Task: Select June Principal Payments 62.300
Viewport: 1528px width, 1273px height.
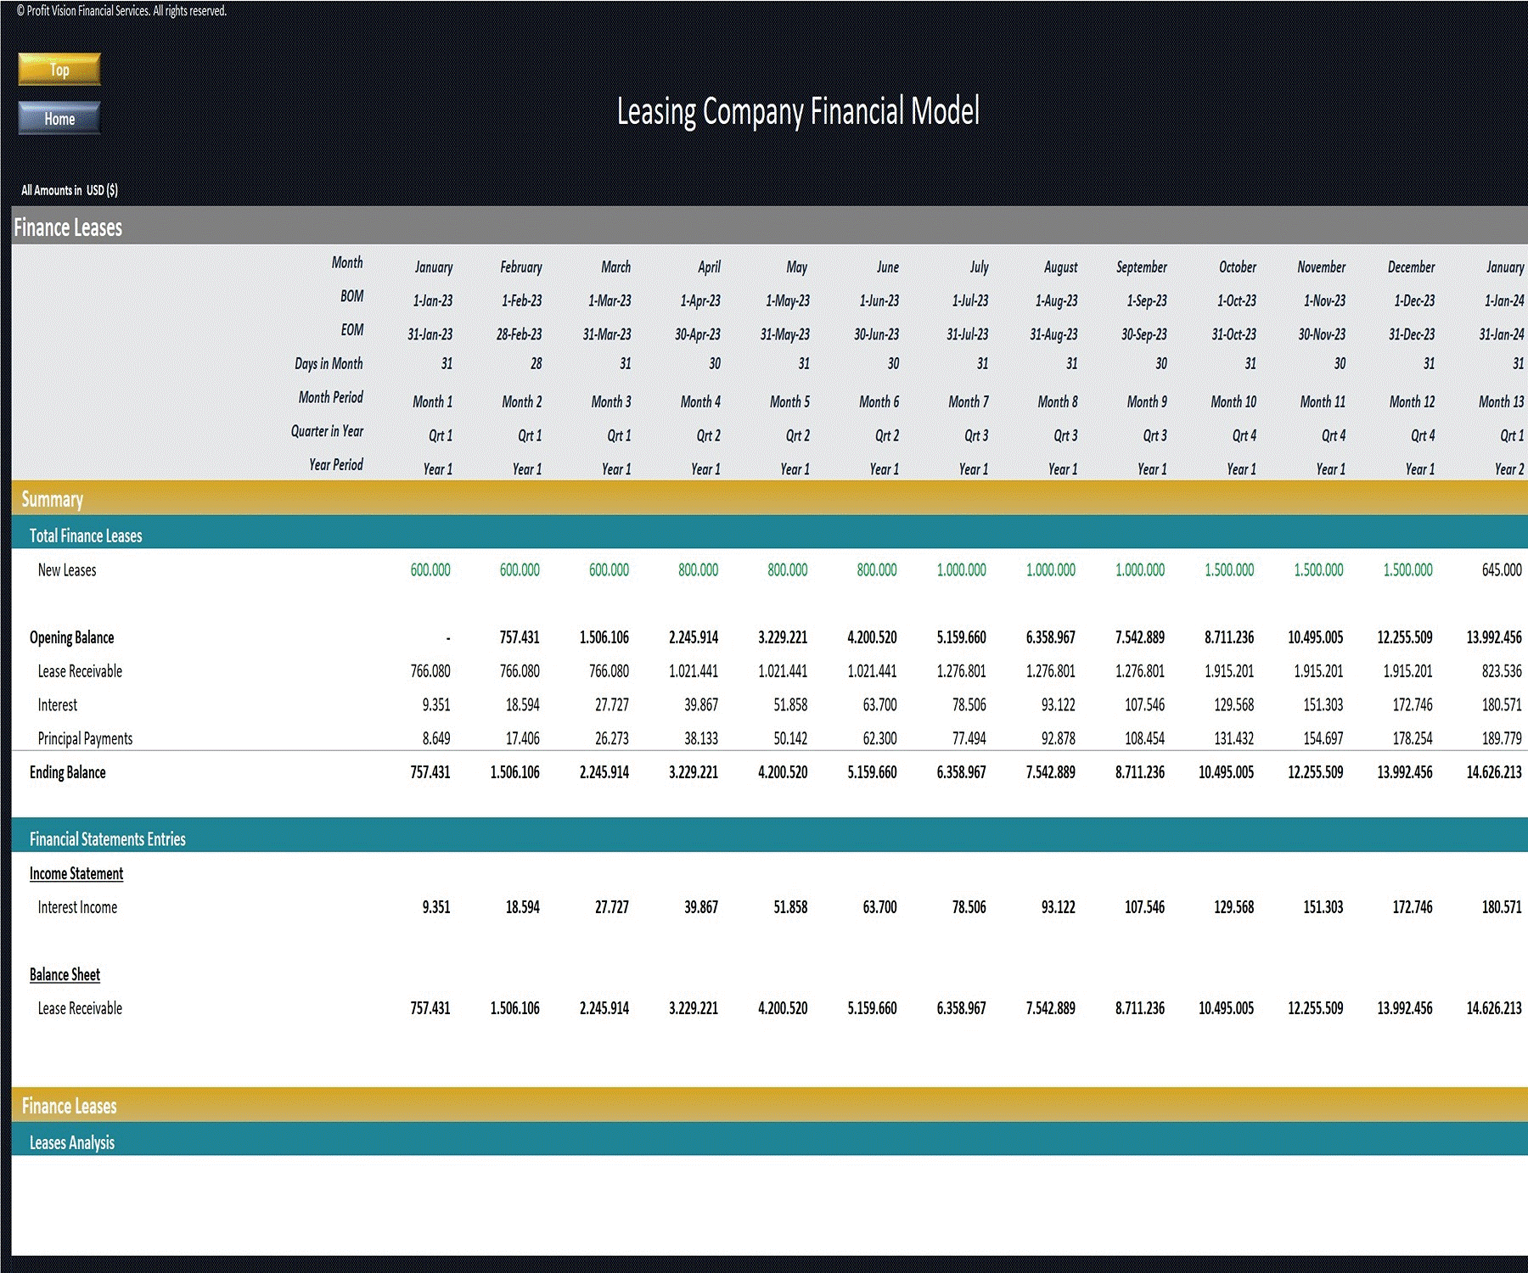Action: 879,738
